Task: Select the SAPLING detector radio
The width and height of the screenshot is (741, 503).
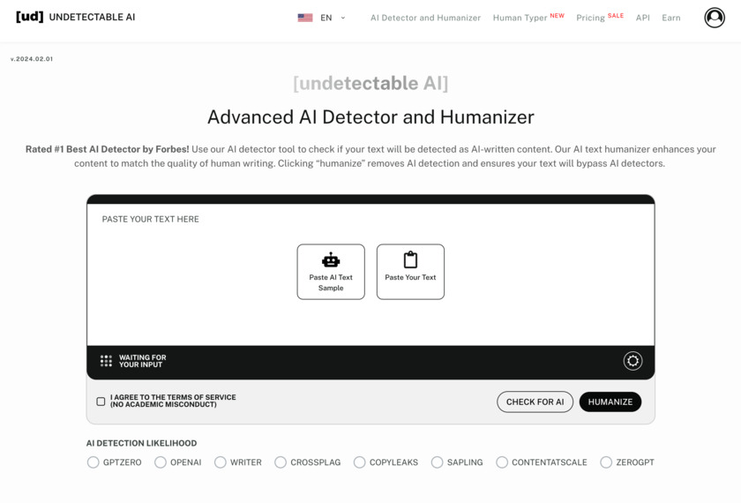Action: coord(438,462)
